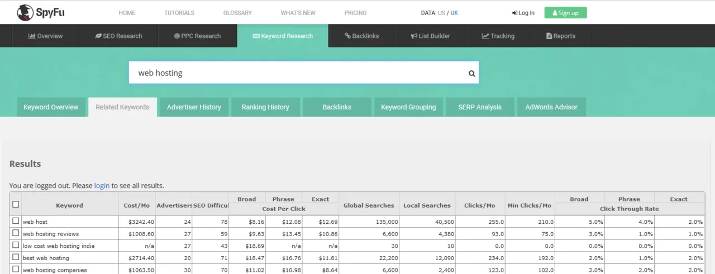
Task: Click the green Sign up button
Action: click(x=565, y=13)
